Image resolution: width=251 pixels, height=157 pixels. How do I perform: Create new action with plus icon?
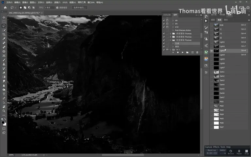192,52
